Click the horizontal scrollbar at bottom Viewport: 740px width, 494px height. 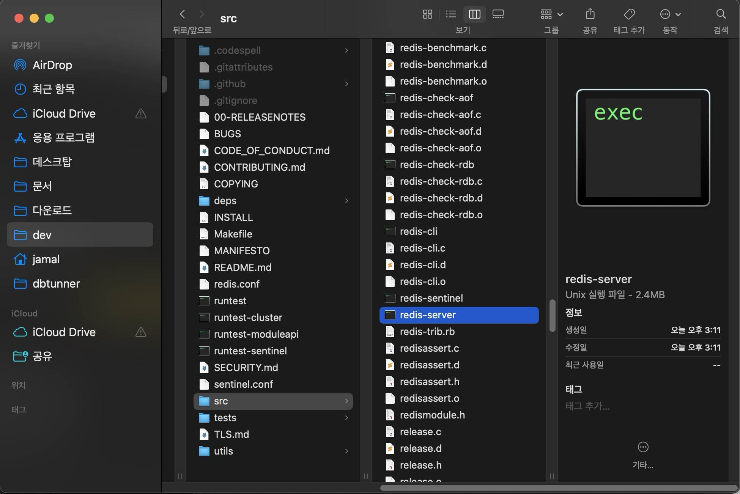click(558, 488)
